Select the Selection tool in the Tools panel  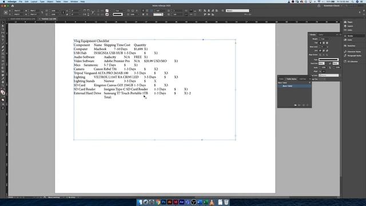tap(3, 23)
